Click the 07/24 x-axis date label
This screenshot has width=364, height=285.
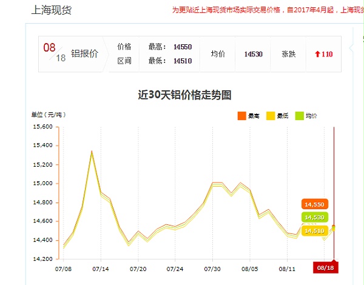point(175,269)
